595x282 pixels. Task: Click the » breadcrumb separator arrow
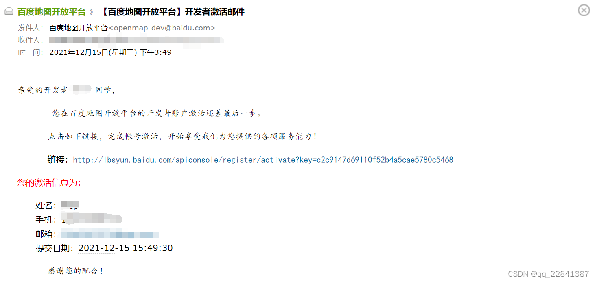92,12
